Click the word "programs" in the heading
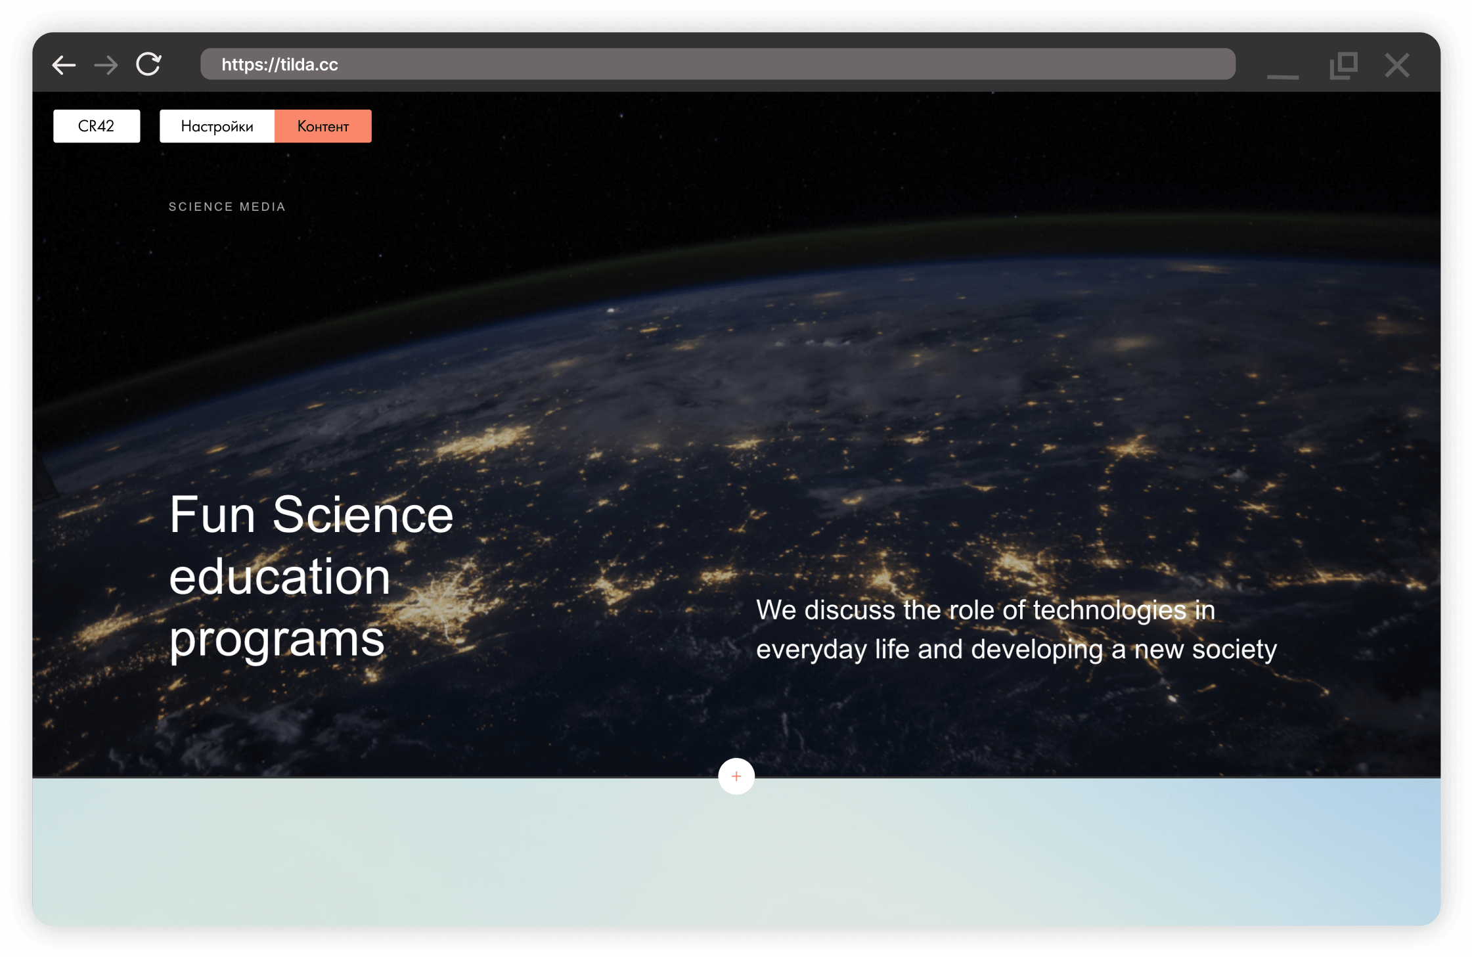Screen dimensions: 1472x957 277,640
